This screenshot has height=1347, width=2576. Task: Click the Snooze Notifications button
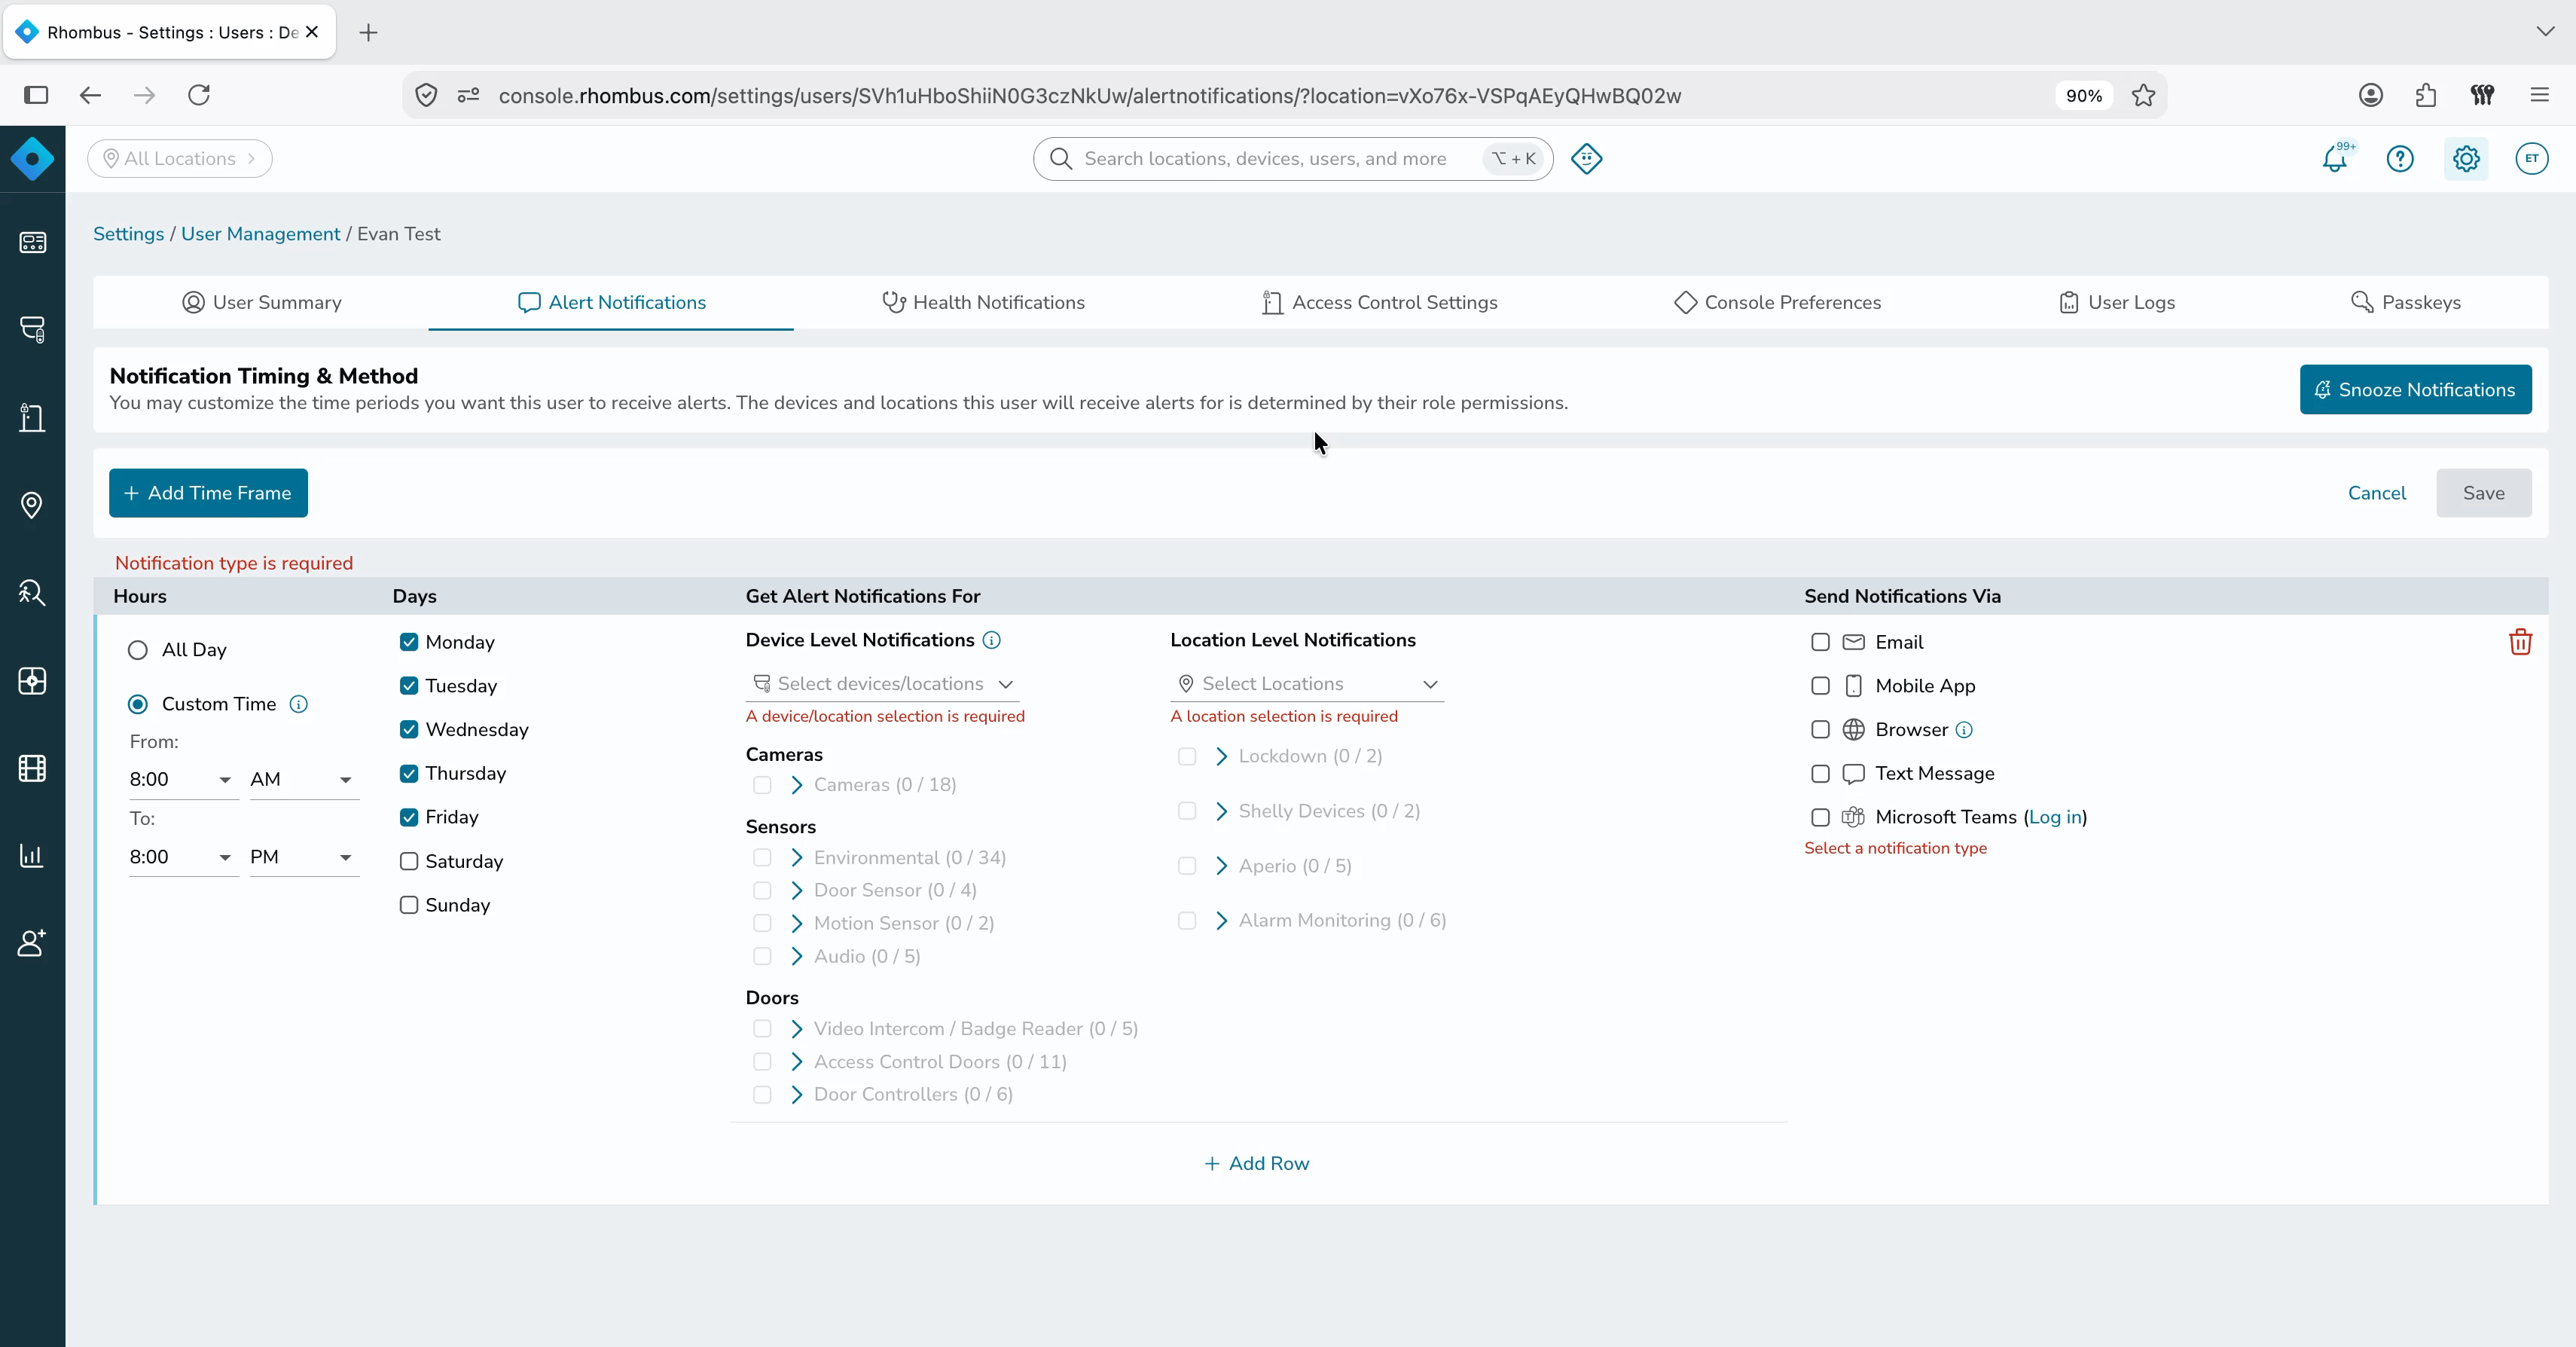tap(2415, 390)
